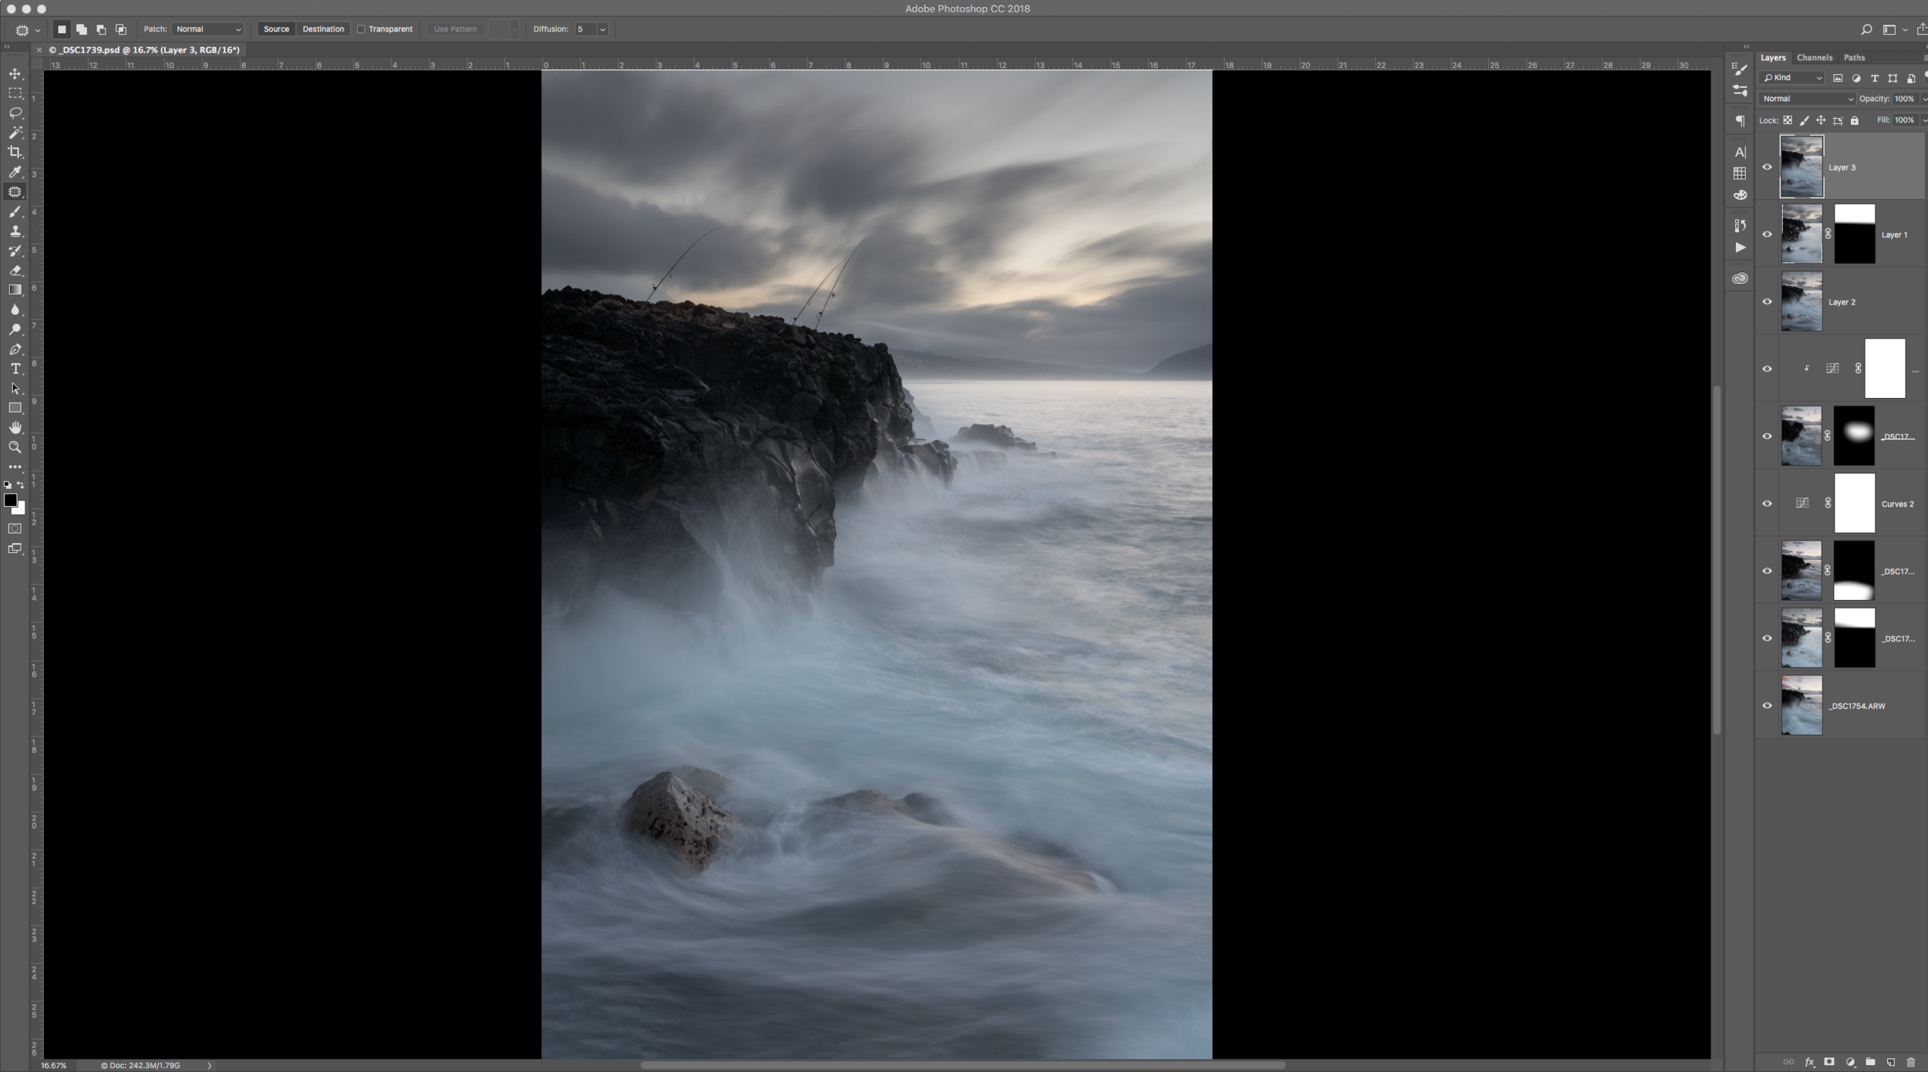
Task: Select the Clone Stamp tool
Action: [15, 231]
